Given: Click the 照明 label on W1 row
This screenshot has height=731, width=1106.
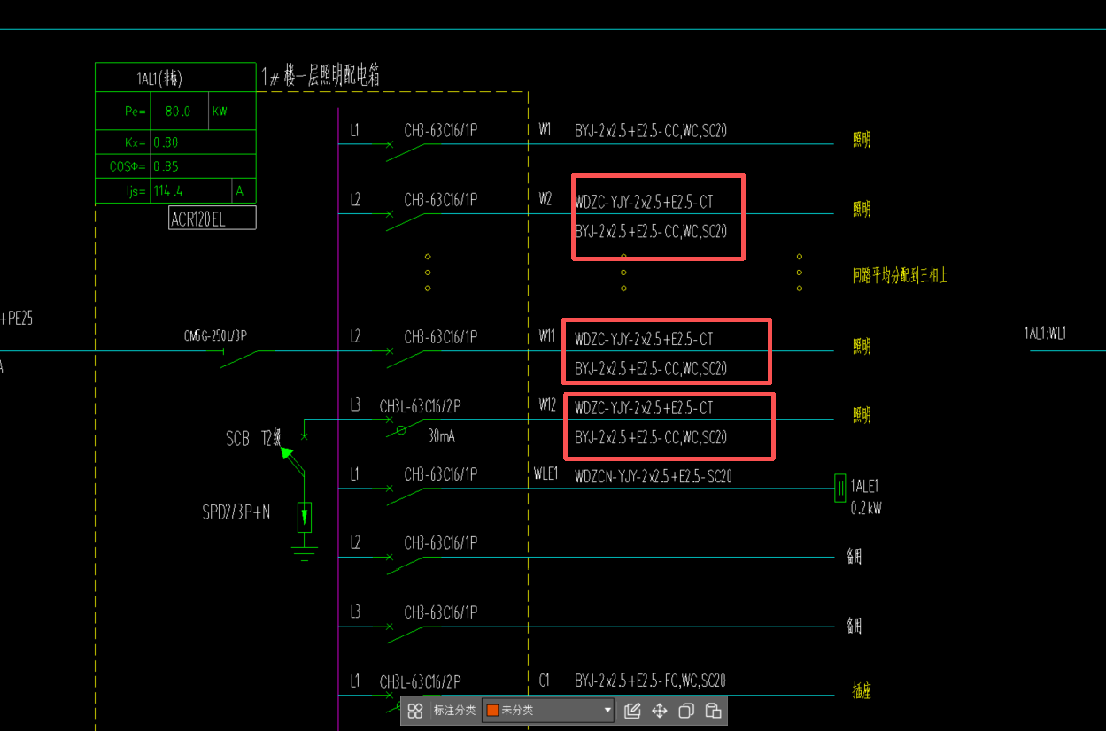Looking at the screenshot, I should pos(862,140).
